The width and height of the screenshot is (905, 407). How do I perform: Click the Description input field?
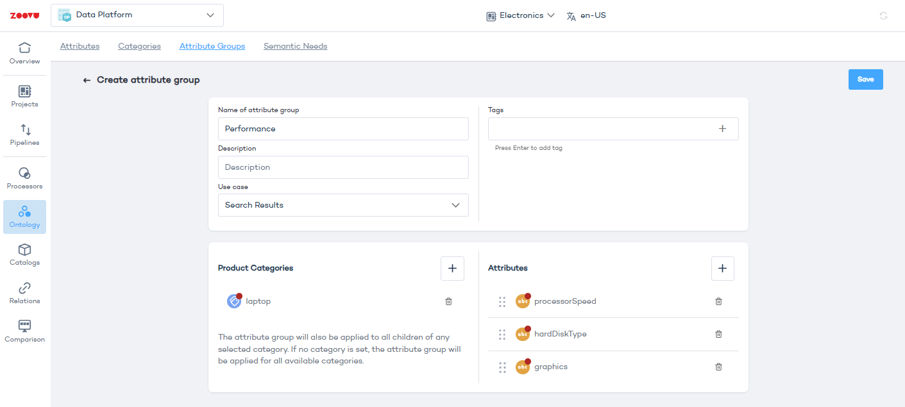[343, 167]
